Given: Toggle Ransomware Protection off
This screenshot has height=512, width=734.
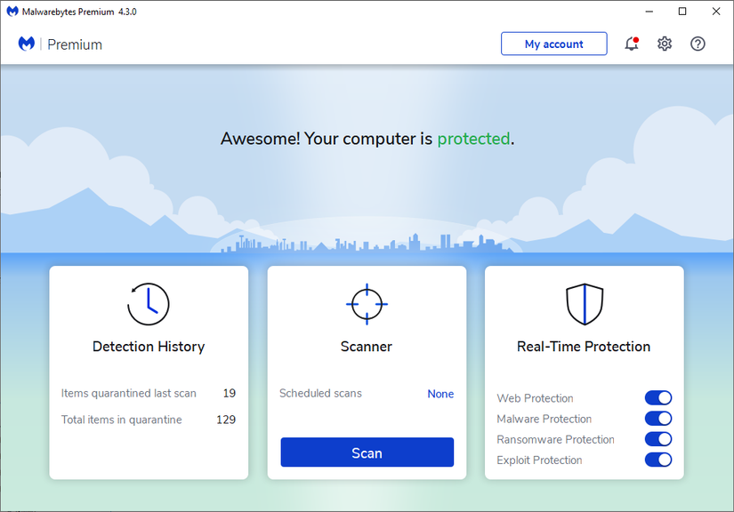Looking at the screenshot, I should point(658,438).
